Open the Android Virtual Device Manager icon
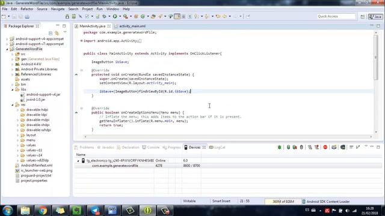Viewport: 385px width, 216px height. click(73, 16)
